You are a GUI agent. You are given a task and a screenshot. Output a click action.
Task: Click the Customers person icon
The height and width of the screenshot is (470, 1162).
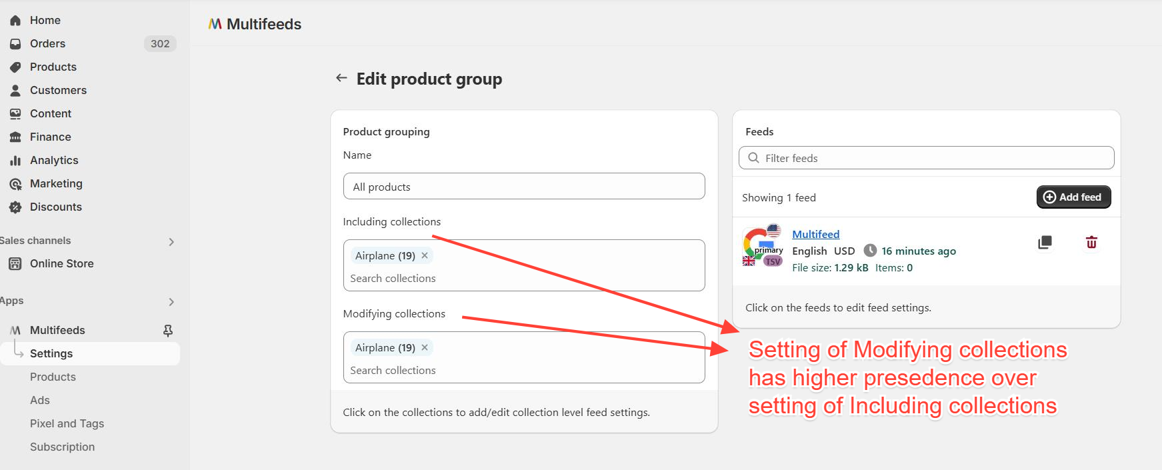[x=15, y=91]
